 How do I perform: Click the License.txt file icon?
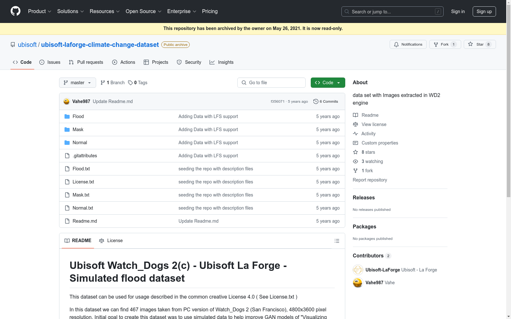(x=67, y=182)
